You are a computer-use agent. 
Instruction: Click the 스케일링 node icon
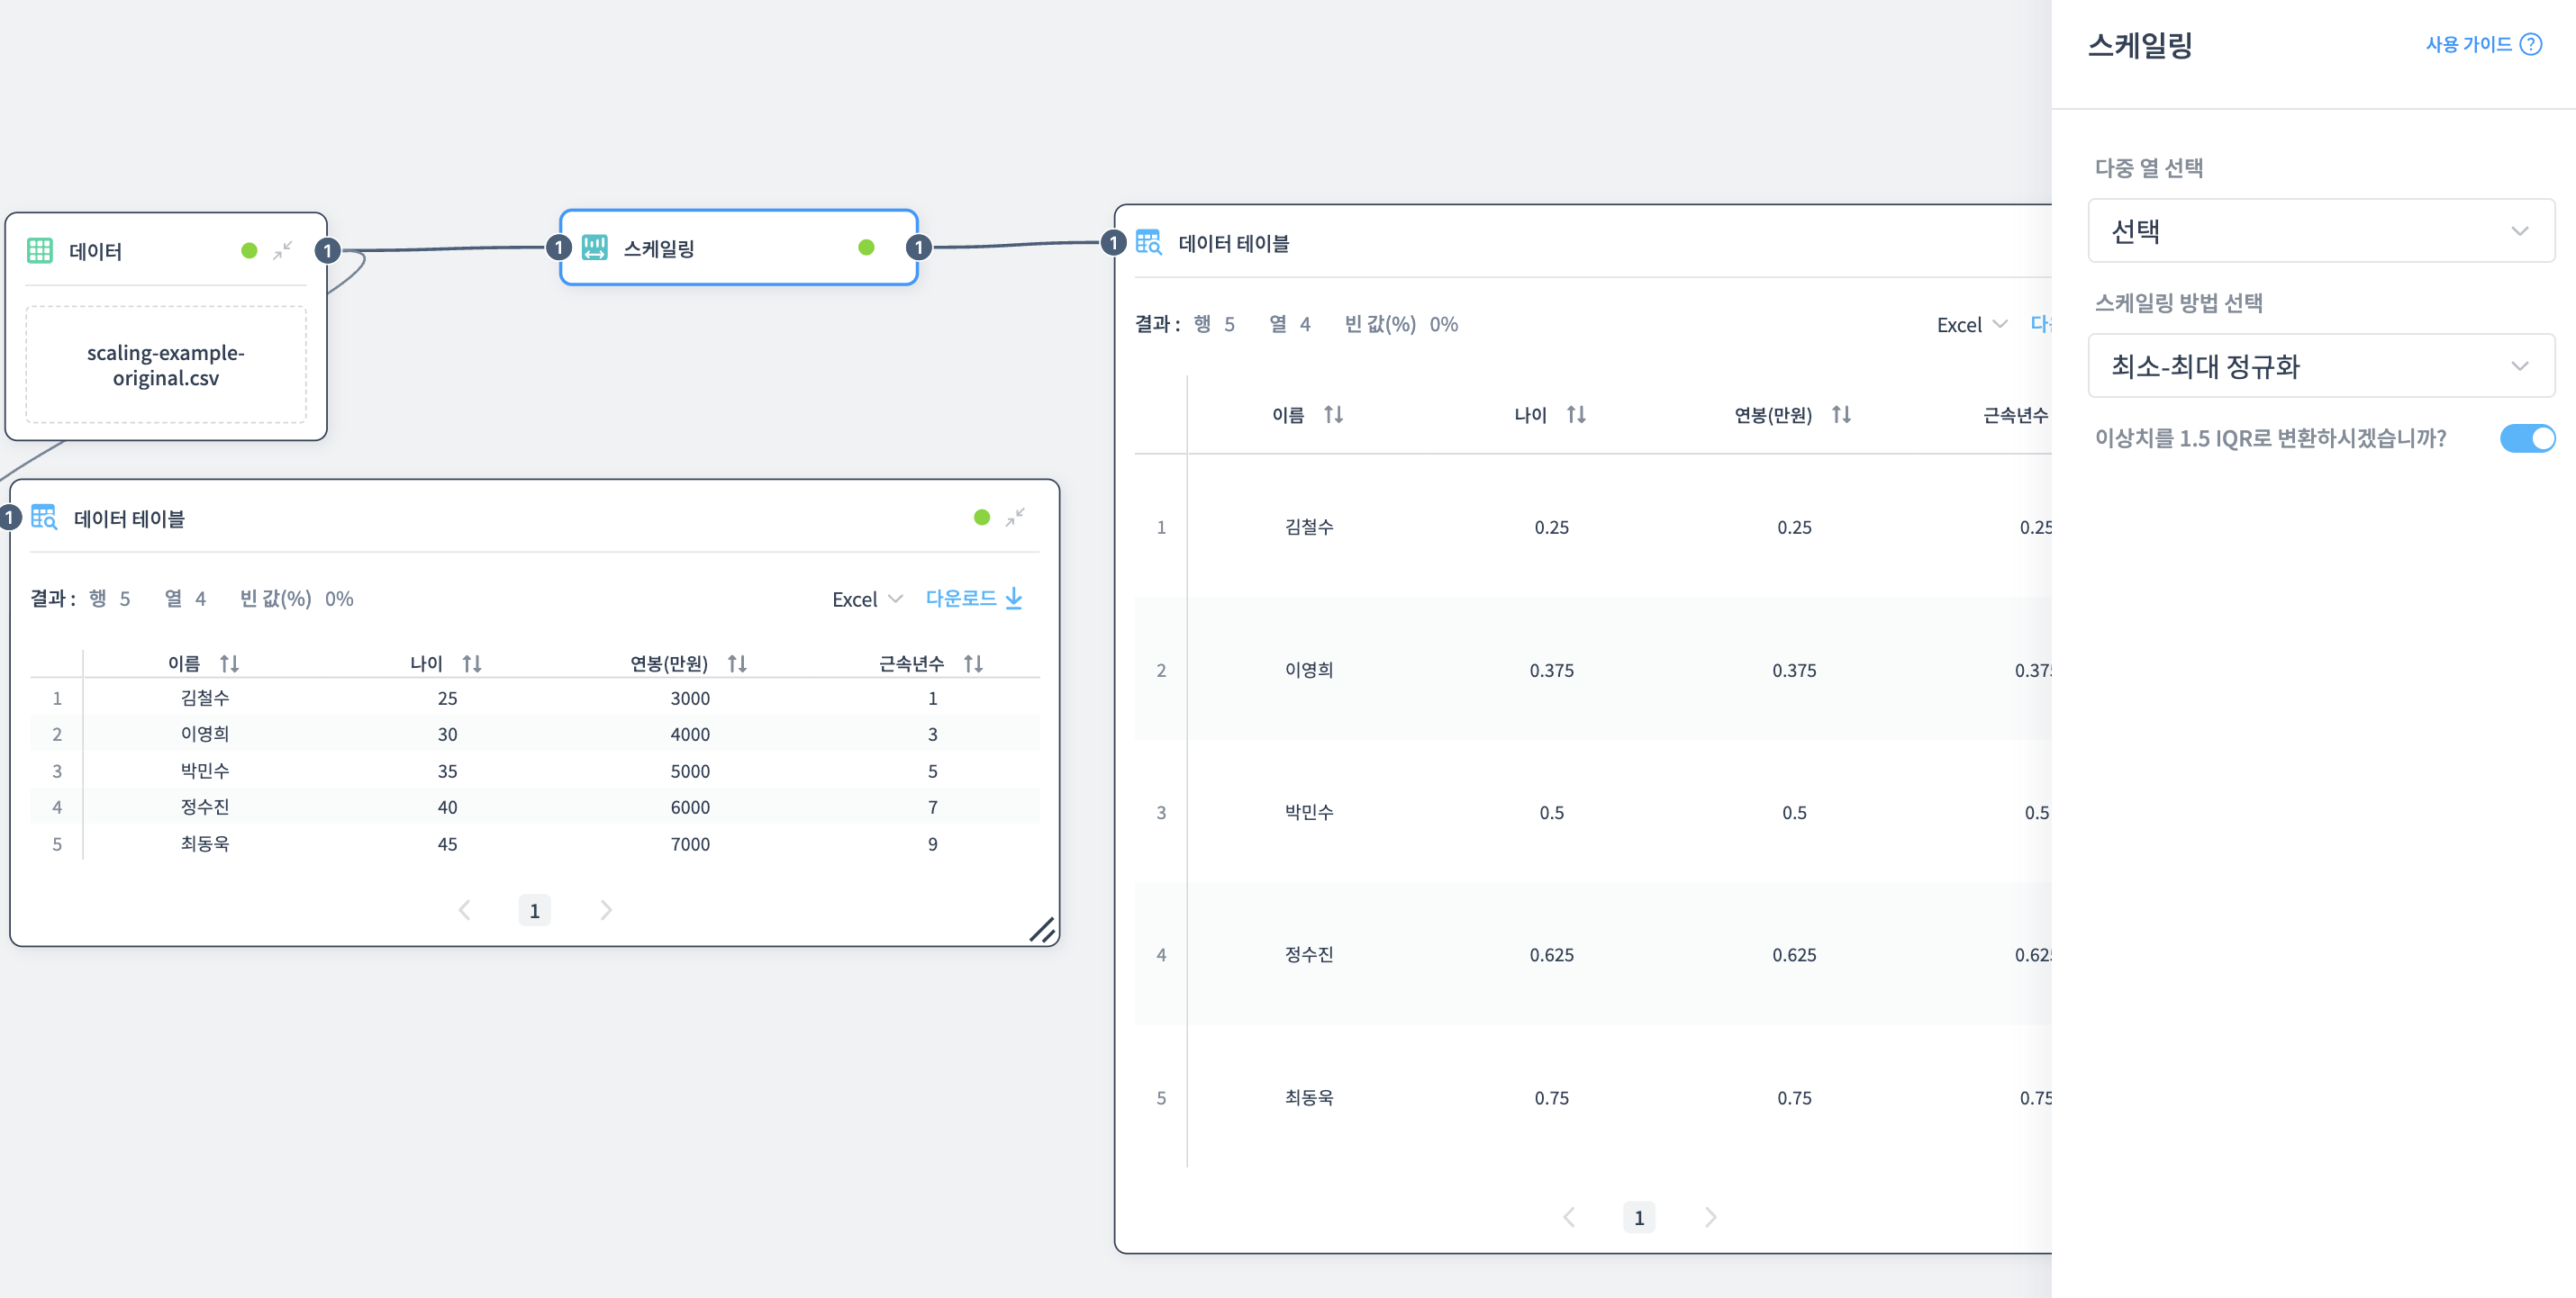click(x=595, y=248)
